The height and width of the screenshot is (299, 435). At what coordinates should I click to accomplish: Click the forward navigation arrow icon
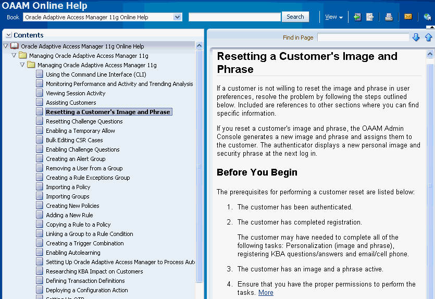pyautogui.click(x=370, y=17)
